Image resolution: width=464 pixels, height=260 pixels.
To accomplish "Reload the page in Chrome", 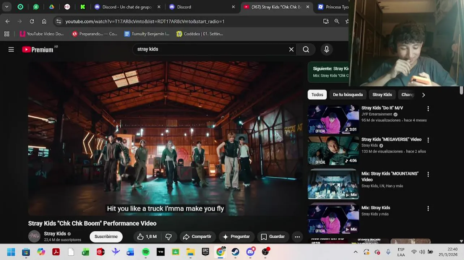I will (x=32, y=21).
